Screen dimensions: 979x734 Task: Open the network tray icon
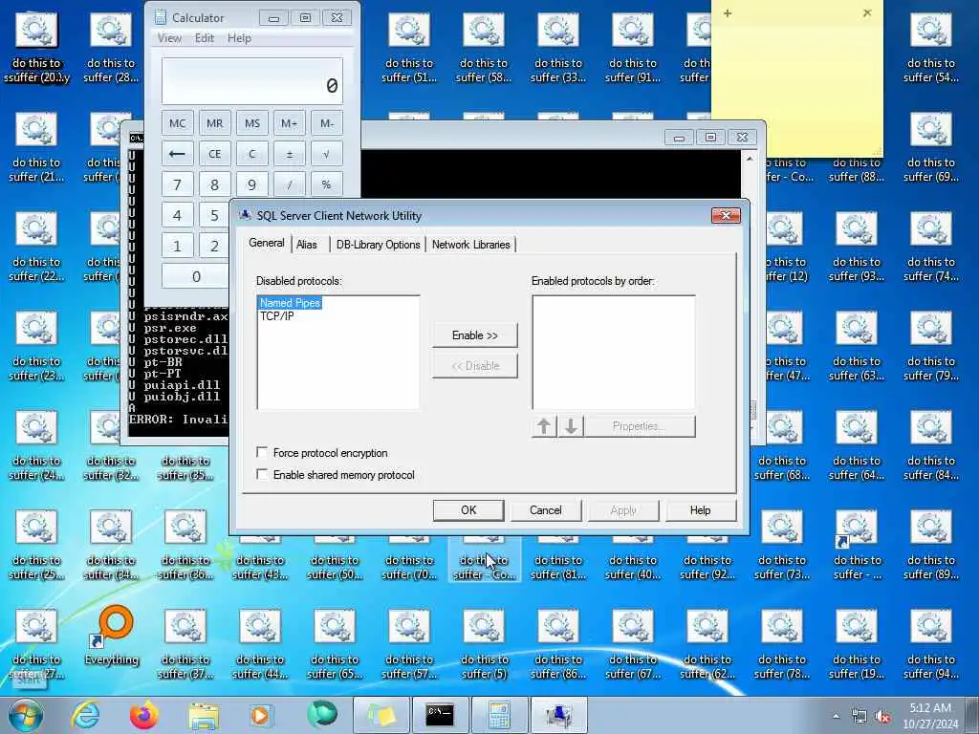[x=859, y=717]
